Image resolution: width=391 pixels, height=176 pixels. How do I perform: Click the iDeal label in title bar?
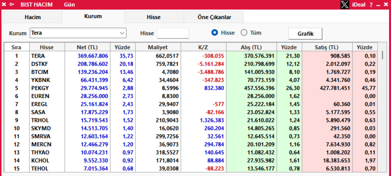[x=359, y=5]
